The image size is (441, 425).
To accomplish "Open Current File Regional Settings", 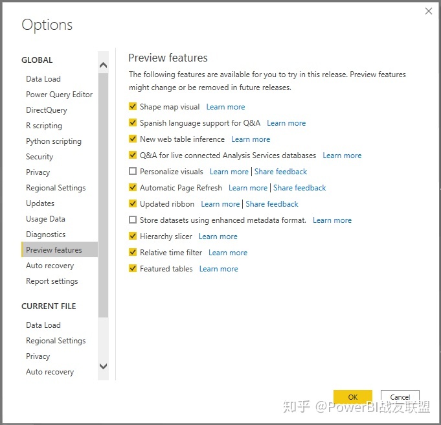I will click(x=56, y=341).
